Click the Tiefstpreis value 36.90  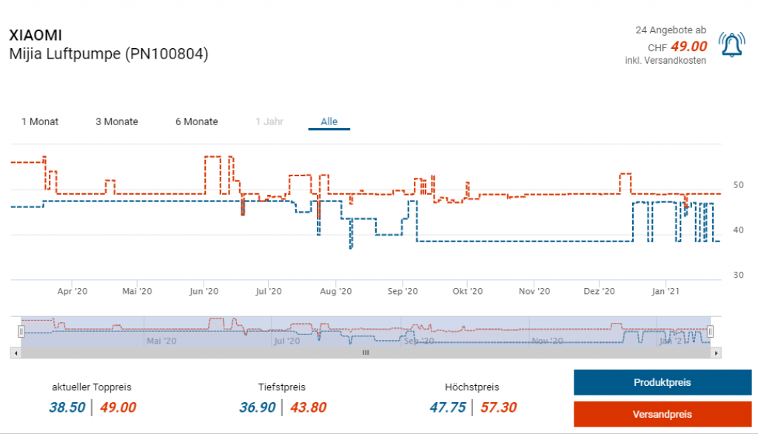click(257, 407)
